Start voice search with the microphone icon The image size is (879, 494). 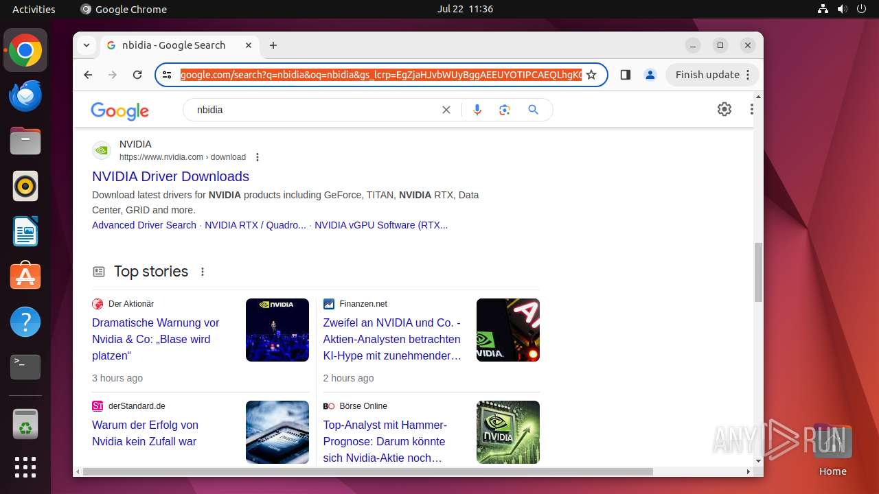tap(477, 110)
